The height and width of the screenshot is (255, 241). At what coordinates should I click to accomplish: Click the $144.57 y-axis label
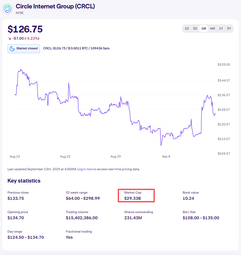pyautogui.click(x=224, y=80)
